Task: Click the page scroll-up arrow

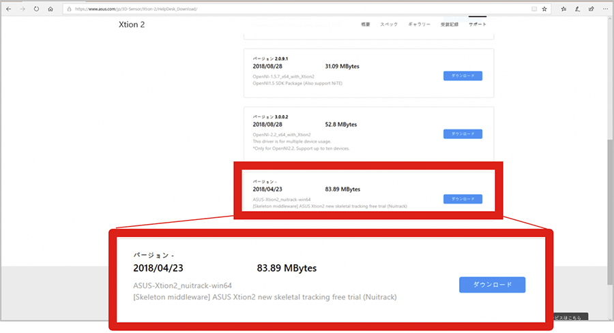Action: coord(610,20)
